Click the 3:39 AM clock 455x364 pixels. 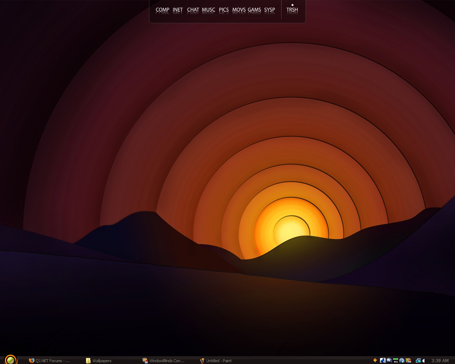(x=440, y=360)
